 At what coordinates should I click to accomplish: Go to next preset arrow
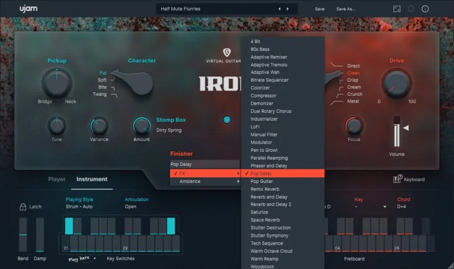(288, 9)
